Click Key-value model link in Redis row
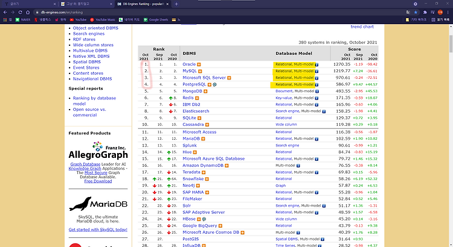This screenshot has height=247, width=453. (x=284, y=98)
